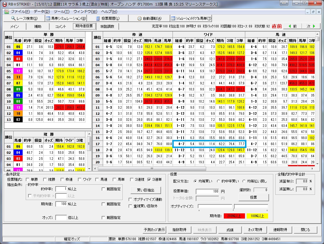Image resolution: width=324 pixels, height=244 pixels.
Task: Enable the 3連複 bet type checkbox
Action: 132,180
